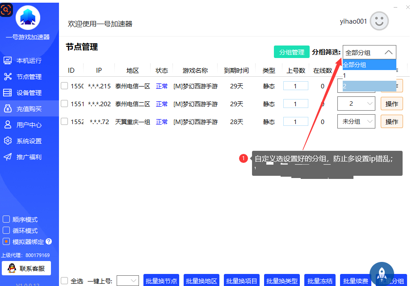Open 推广福利 page
This screenshot has height=286, width=416.
(29, 157)
